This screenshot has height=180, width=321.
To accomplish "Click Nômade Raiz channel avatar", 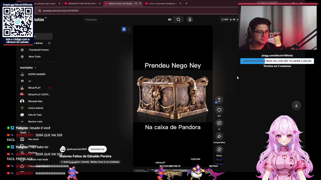I will tap(22, 101).
